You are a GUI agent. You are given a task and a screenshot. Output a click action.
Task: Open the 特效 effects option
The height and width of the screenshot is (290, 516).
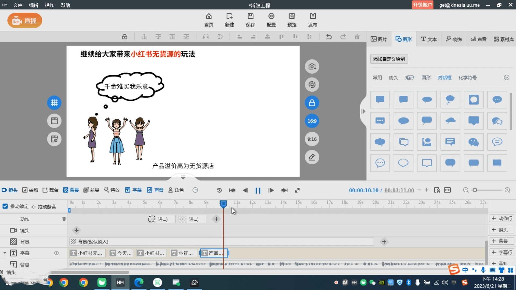pyautogui.click(x=112, y=190)
